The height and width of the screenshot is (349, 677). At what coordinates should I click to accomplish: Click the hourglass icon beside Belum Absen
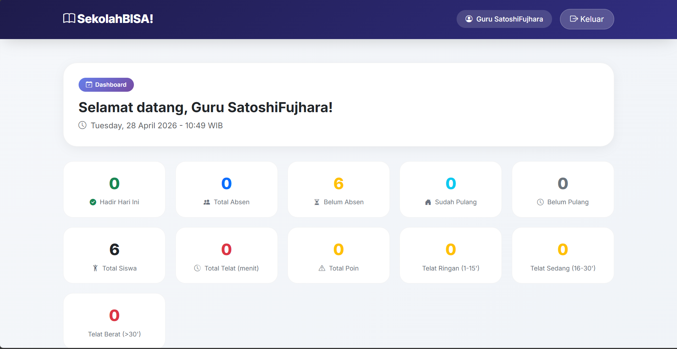tap(317, 202)
